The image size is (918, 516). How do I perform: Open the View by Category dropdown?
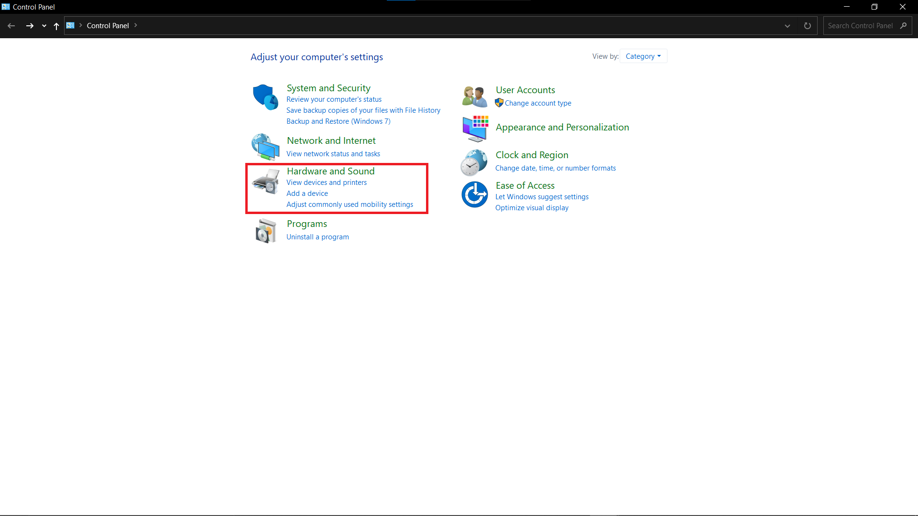tap(643, 56)
